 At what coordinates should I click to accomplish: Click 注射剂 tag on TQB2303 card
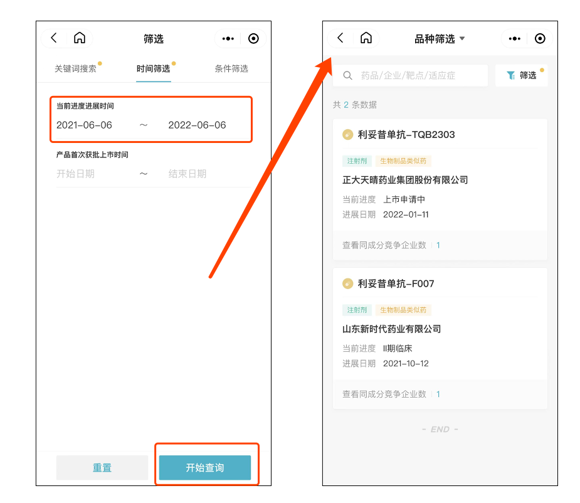(x=357, y=161)
